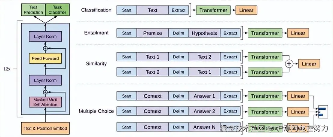Screen dimensions: 333x137
Task: Select the Text Prediction box
Action: [34, 10]
